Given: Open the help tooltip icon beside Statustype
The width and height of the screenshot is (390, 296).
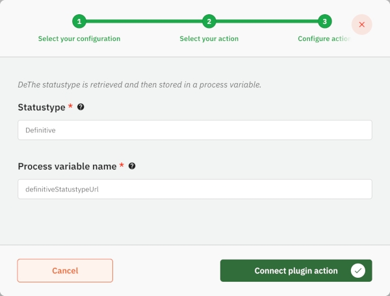Looking at the screenshot, I should pos(81,106).
